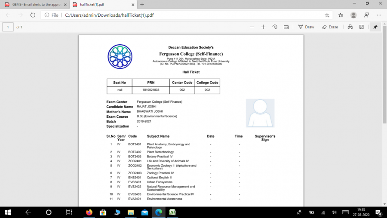Open File Explorer from the taskbar
The image size is (387, 218).
tap(131, 212)
